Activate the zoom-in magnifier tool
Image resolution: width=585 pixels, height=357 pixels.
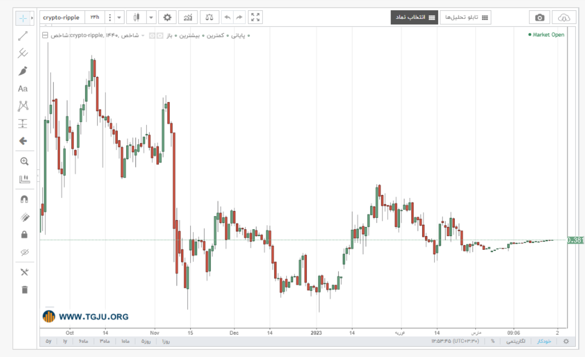coord(24,161)
